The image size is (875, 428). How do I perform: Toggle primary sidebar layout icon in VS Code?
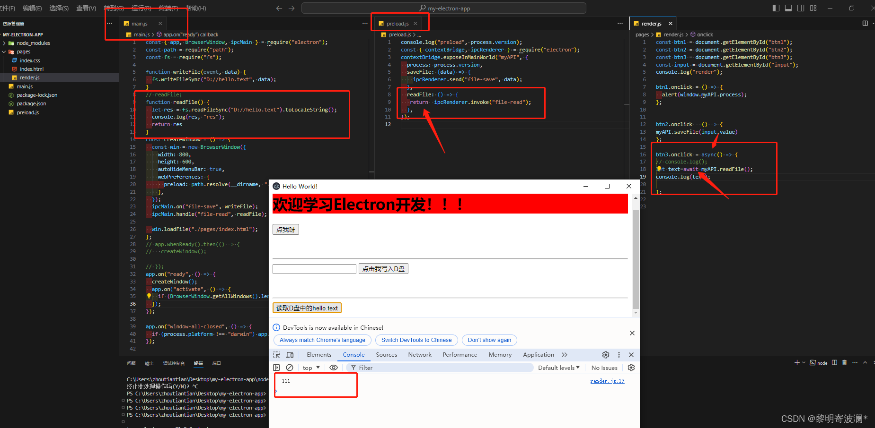coord(776,8)
